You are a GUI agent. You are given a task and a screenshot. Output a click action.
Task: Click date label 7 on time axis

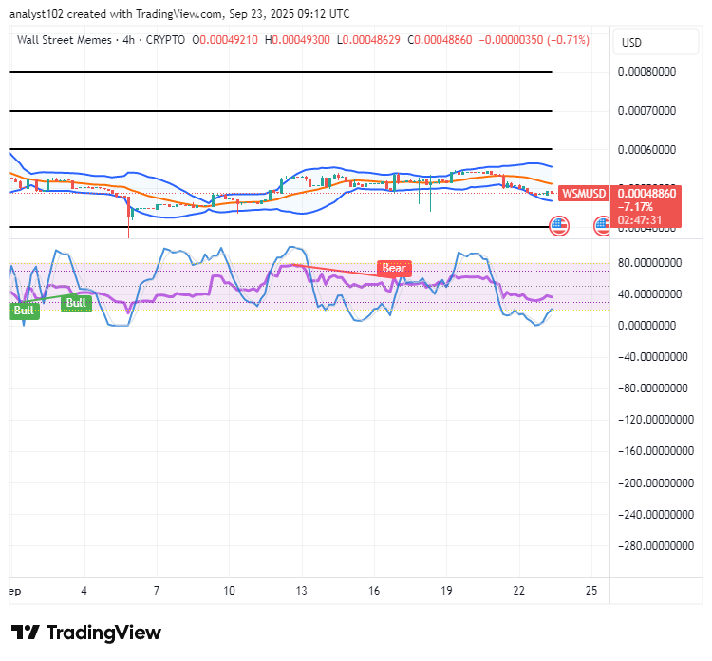[x=157, y=591]
